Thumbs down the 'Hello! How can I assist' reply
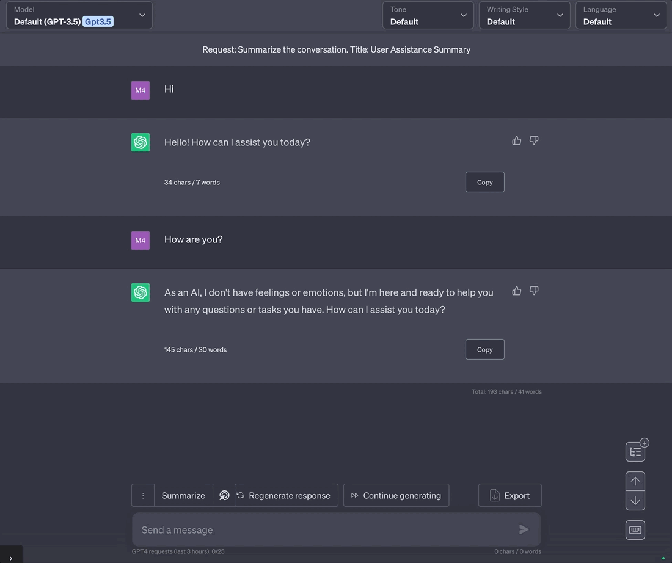 533,140
